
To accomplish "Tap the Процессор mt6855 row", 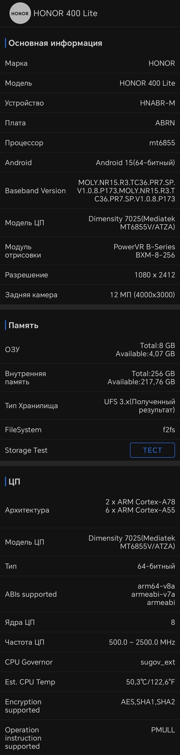I will tap(90, 143).
